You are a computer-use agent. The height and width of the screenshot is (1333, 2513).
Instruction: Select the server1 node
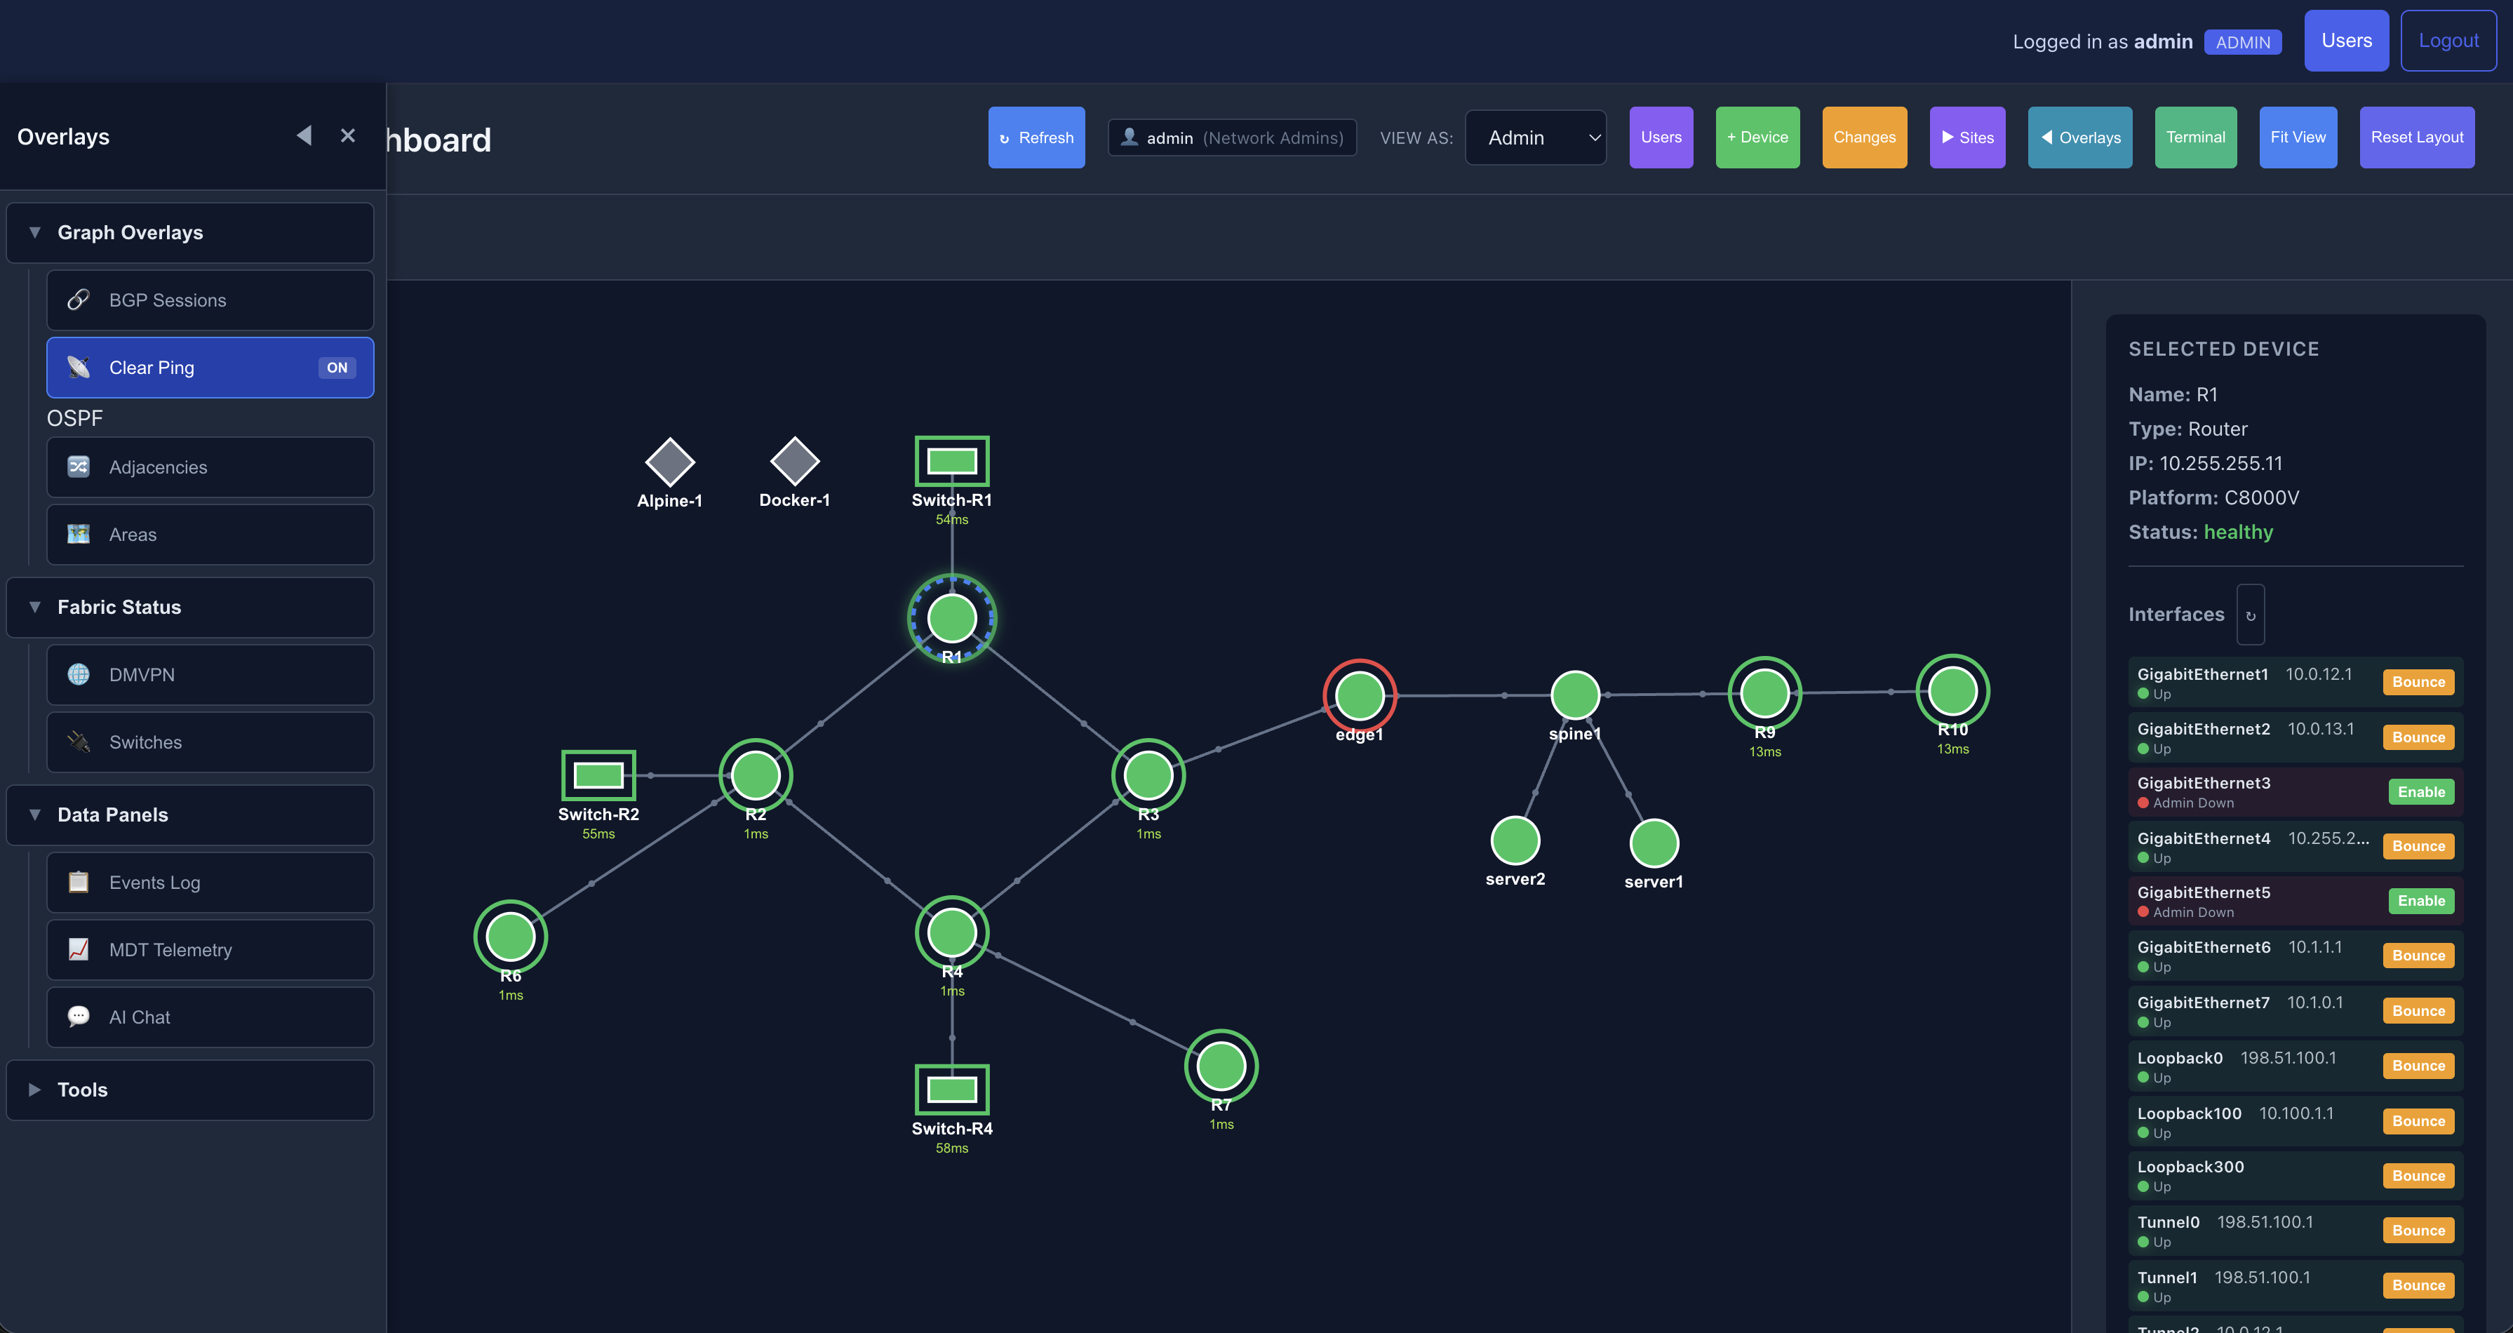[x=1654, y=843]
